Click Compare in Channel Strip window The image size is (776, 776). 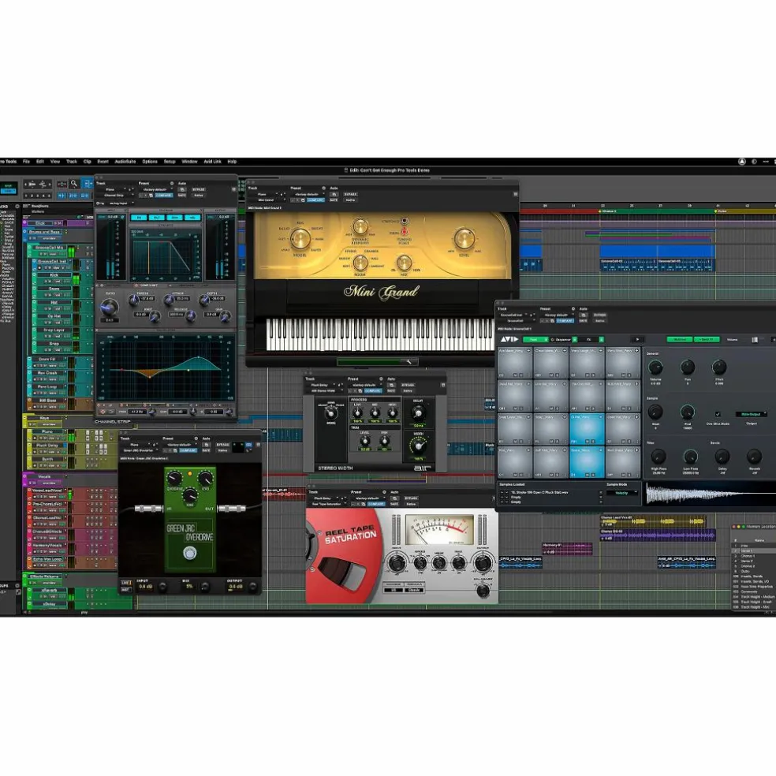pyautogui.click(x=163, y=195)
